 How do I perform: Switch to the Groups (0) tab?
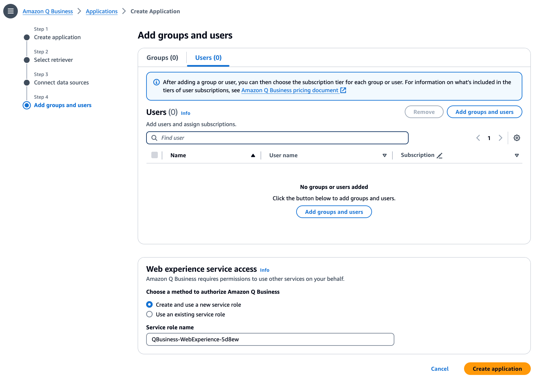click(x=162, y=58)
